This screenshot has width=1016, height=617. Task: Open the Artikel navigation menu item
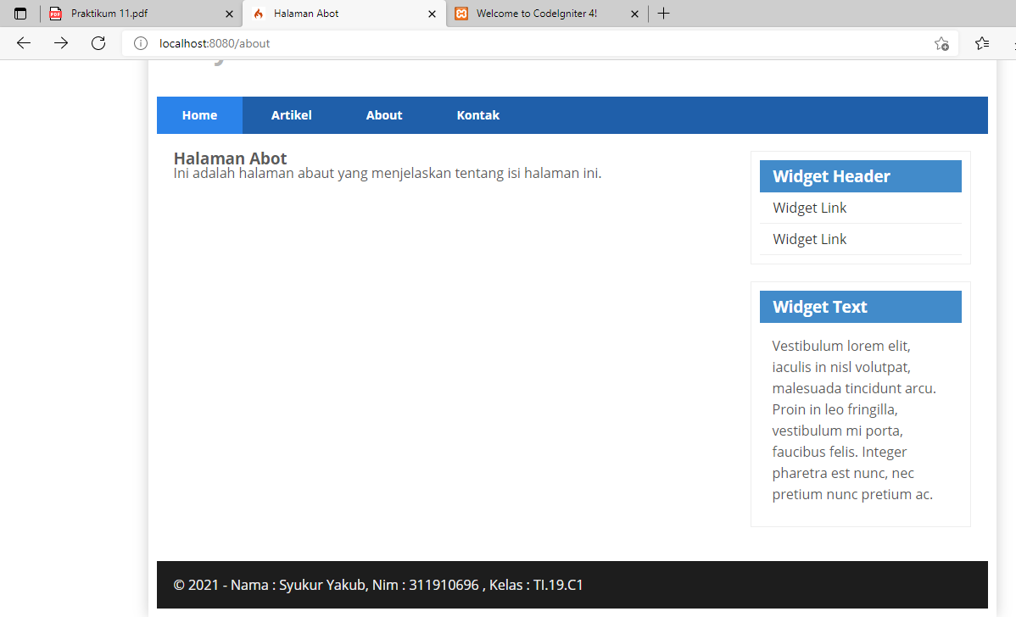(291, 114)
